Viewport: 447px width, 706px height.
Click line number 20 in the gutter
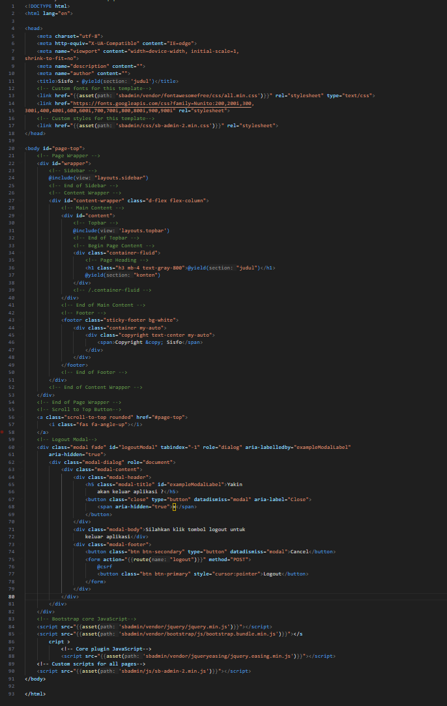pos(12,149)
